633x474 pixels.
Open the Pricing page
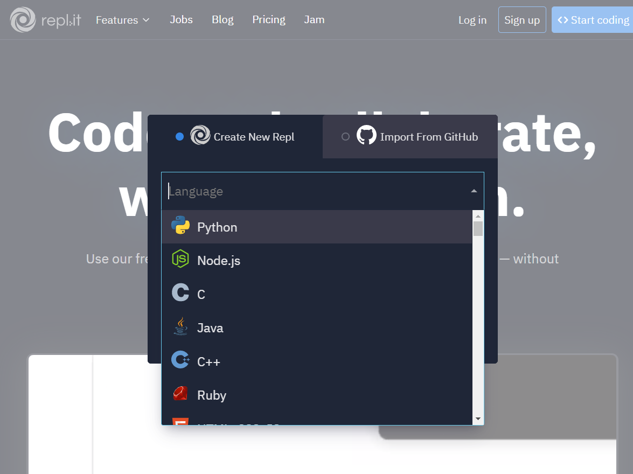pos(269,20)
